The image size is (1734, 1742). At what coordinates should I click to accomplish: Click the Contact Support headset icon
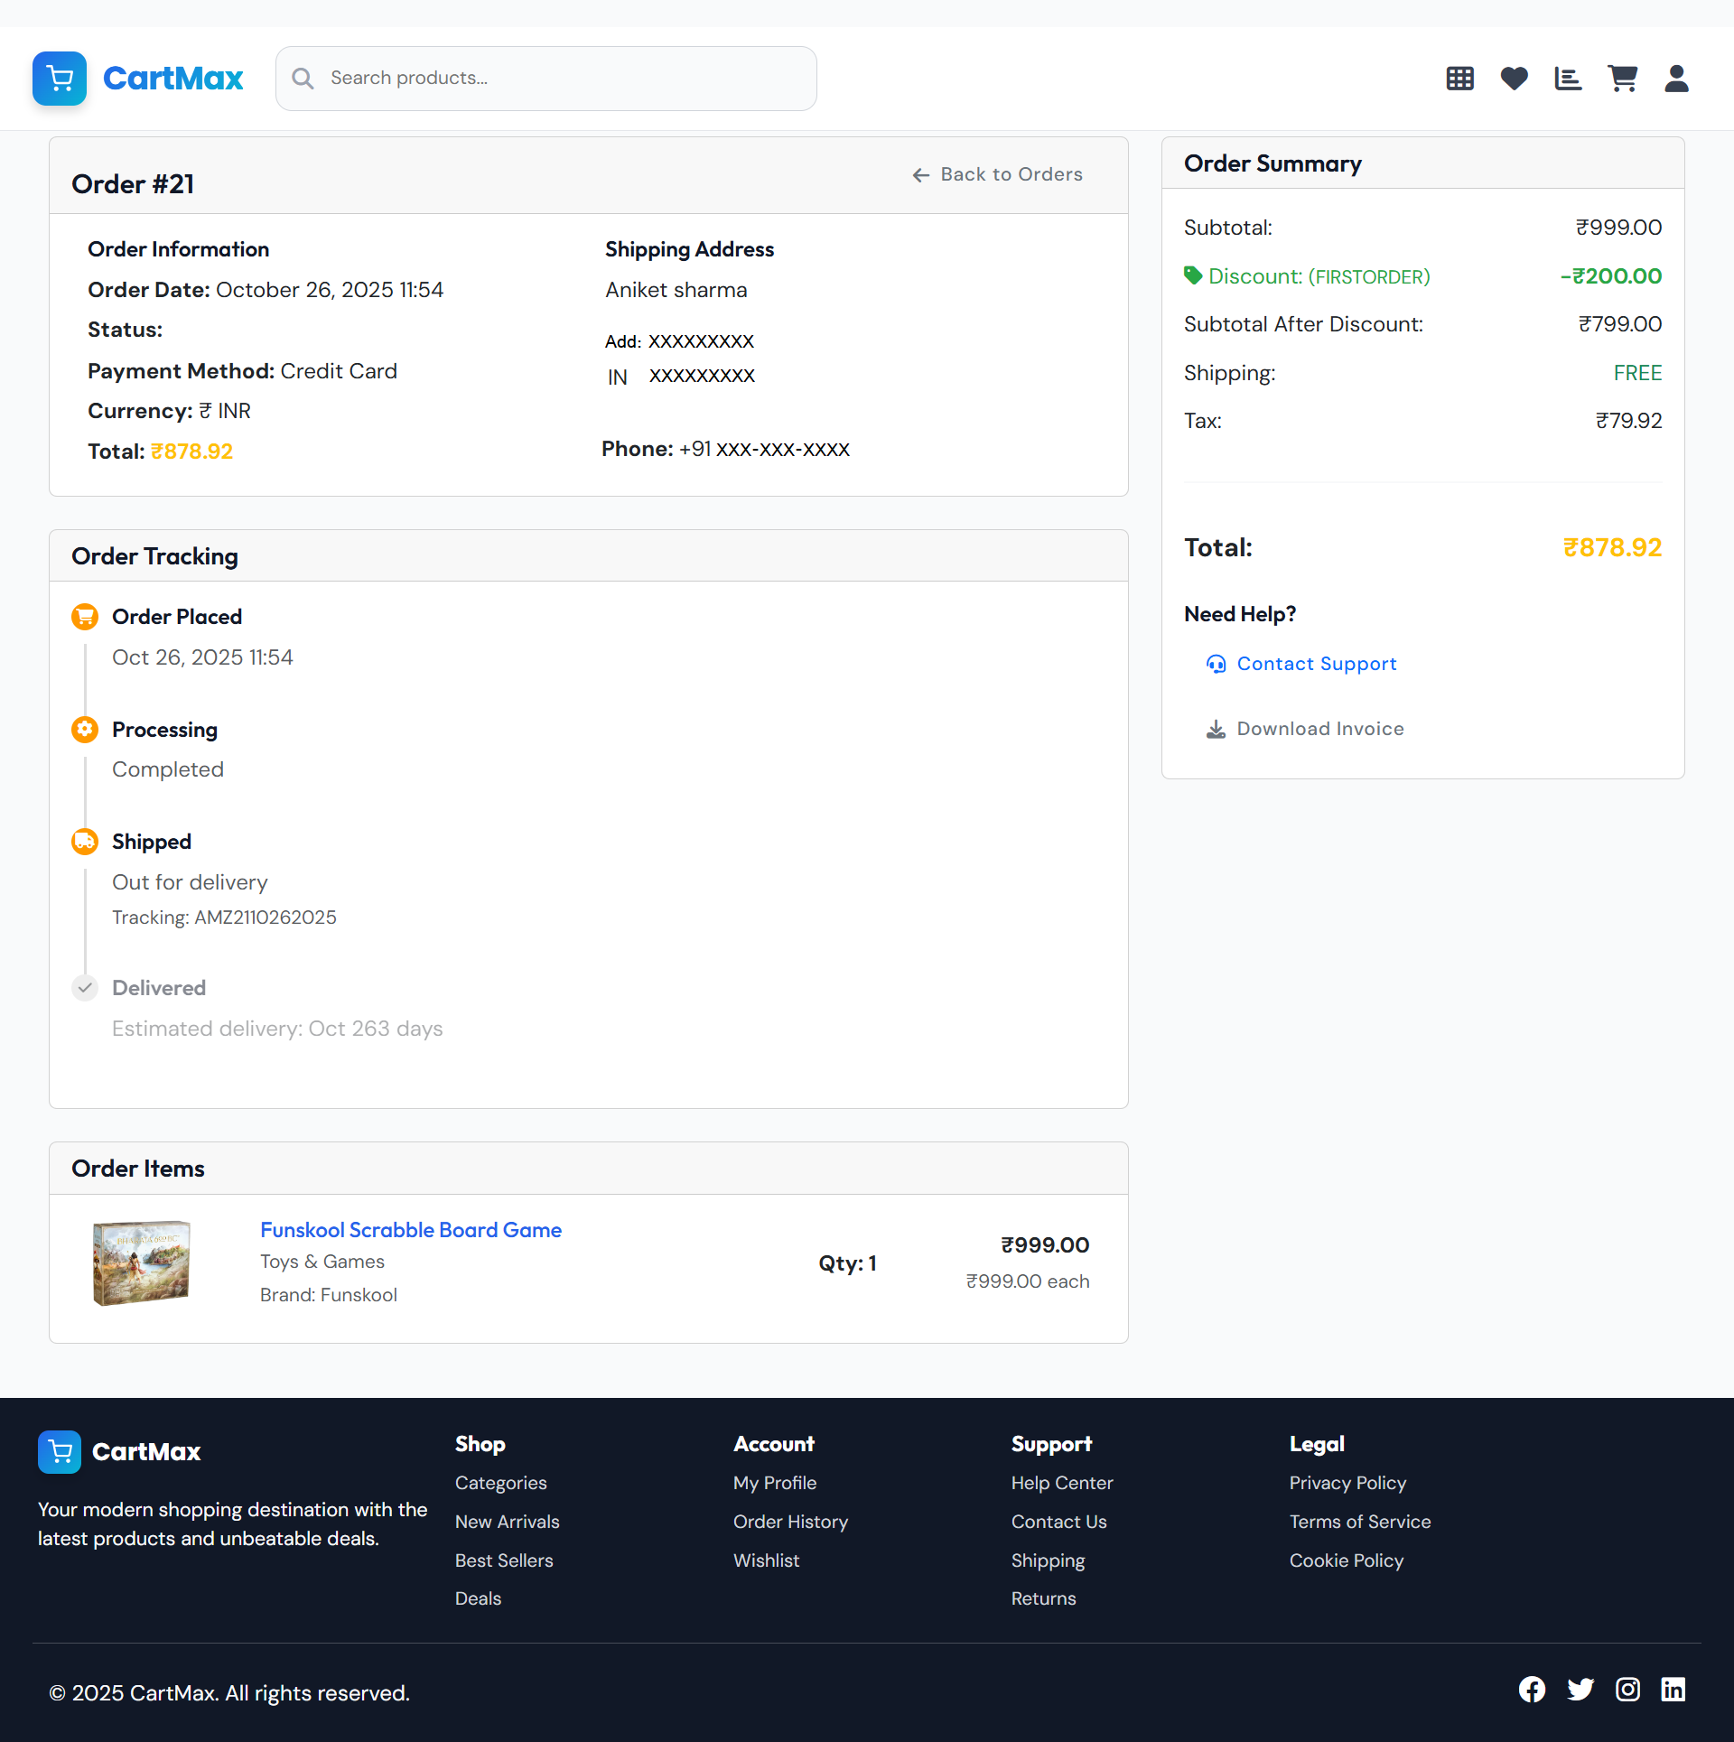click(x=1217, y=665)
